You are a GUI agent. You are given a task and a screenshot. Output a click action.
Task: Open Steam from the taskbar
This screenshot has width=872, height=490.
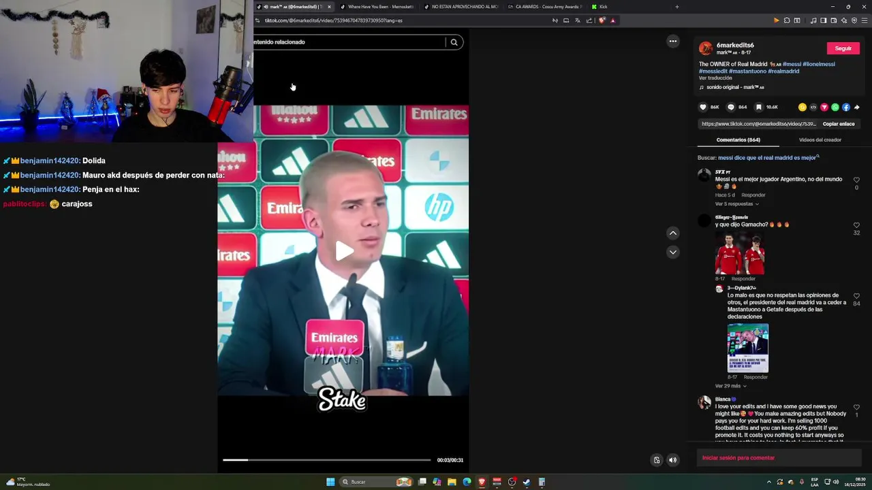coord(527,482)
